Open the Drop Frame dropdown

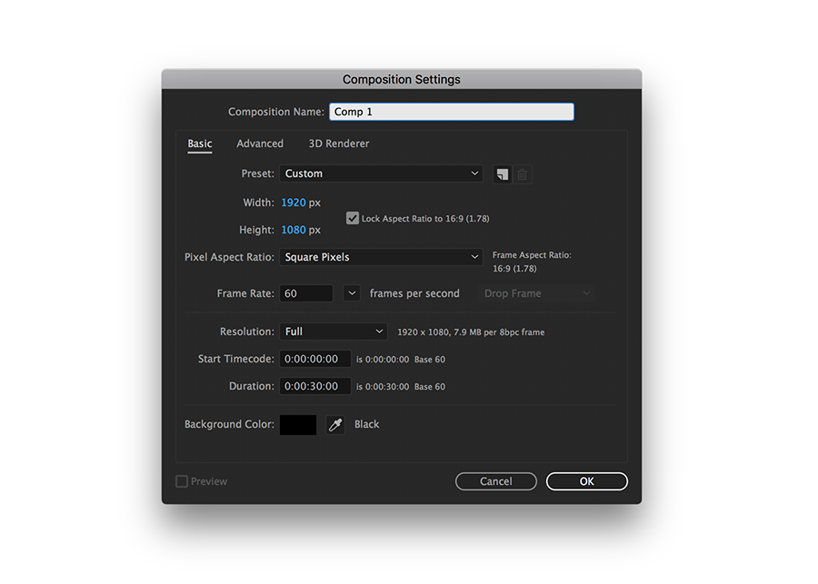point(536,293)
